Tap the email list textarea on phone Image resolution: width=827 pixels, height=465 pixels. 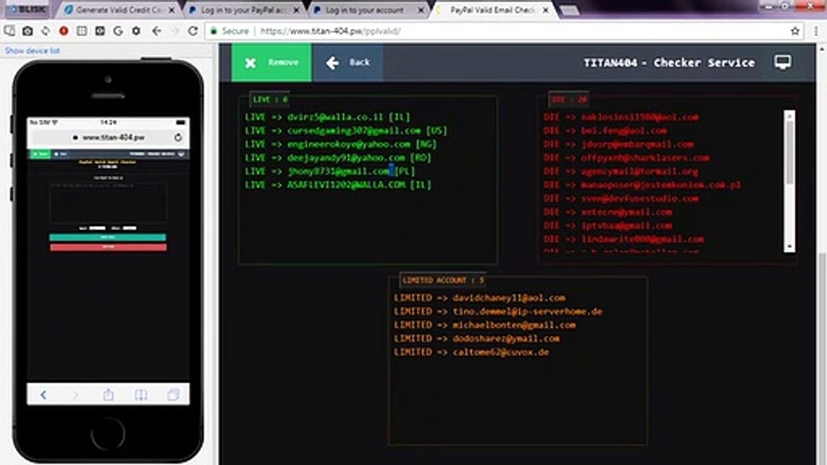pos(109,203)
